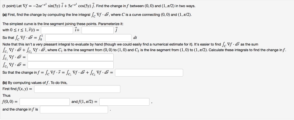Click the C2 line integral answer box
294x120 pixels.
point(71,65)
